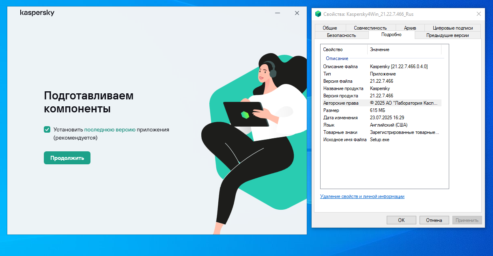The image size is (493, 256).
Task: Open the 'последнюю версию' link
Action: tap(110, 130)
